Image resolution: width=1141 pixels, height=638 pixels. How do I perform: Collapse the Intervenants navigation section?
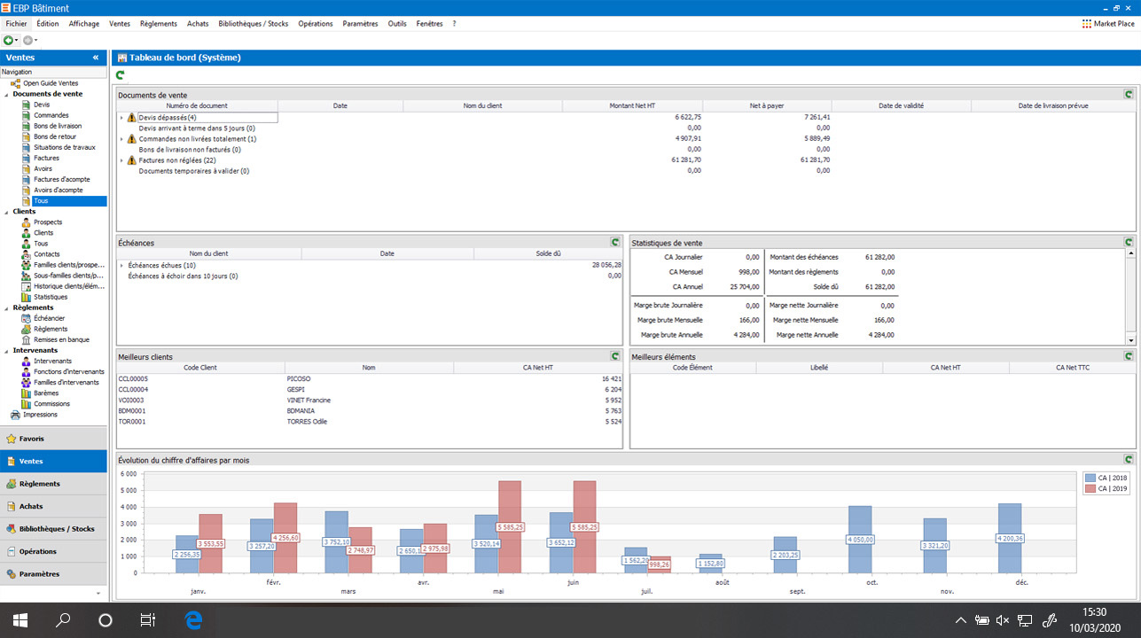[x=5, y=350]
